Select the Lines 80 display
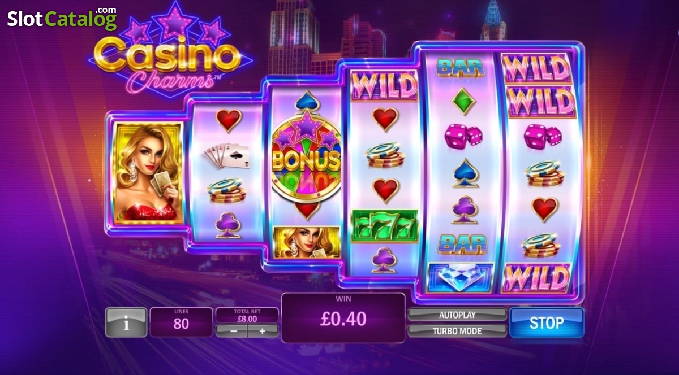The image size is (679, 375). pyautogui.click(x=181, y=322)
